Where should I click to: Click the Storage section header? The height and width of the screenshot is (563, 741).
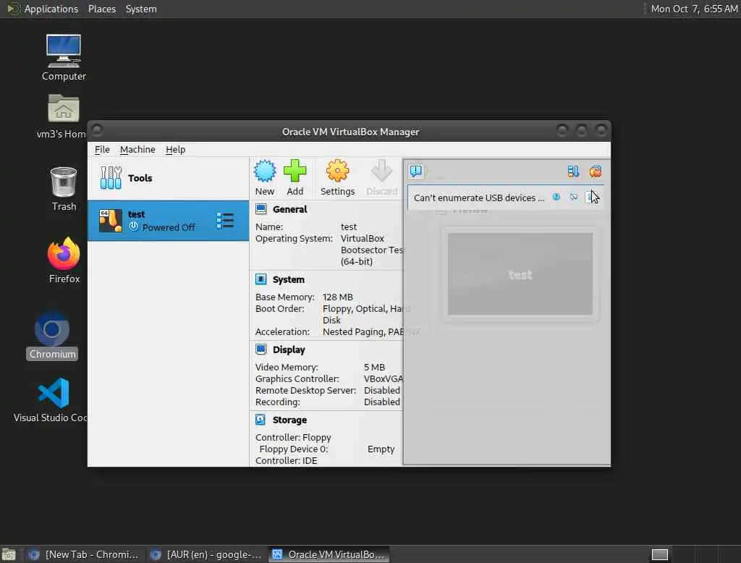[x=289, y=420]
